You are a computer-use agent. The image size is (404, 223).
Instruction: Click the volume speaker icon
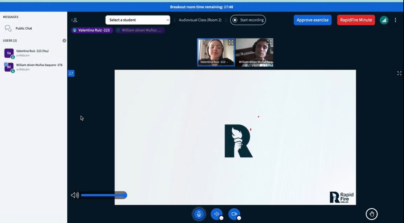coord(75,195)
